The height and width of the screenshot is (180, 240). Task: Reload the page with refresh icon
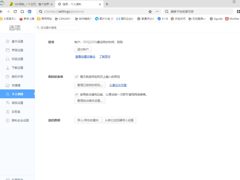(15, 12)
